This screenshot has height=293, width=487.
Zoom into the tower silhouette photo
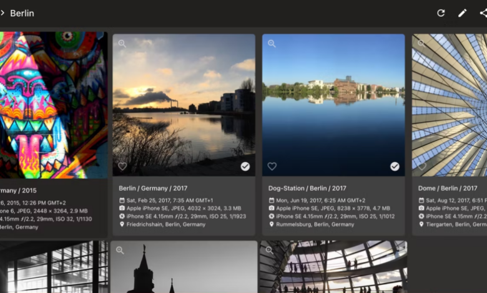coord(120,250)
